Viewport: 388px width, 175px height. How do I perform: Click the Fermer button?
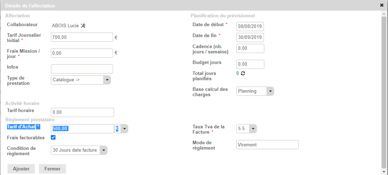tap(52, 169)
